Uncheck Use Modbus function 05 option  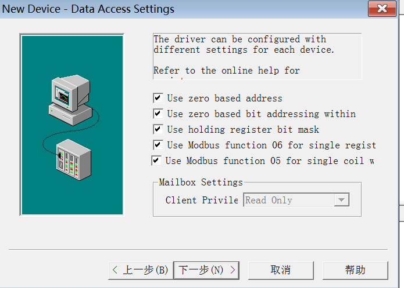tap(156, 161)
